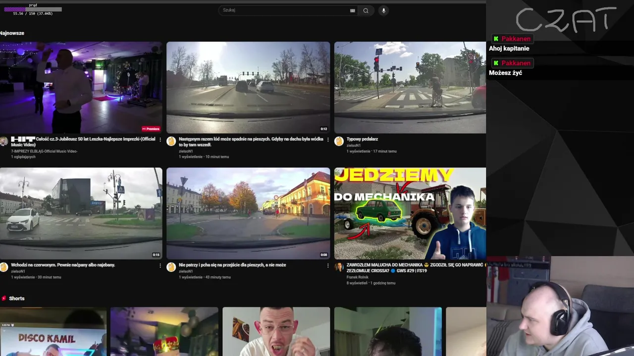The height and width of the screenshot is (356, 634).
Task: Open the cyclist at crosswalk thumbnail
Action: (x=410, y=88)
